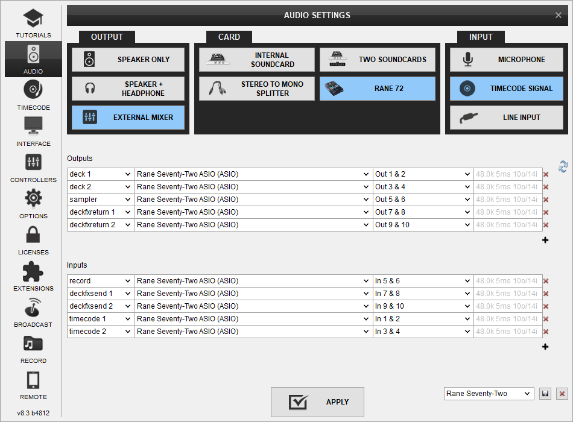Viewport: 573px width, 422px height.
Task: Expand the Rane Seventy-Two config preset dropdown
Action: [x=489, y=394]
